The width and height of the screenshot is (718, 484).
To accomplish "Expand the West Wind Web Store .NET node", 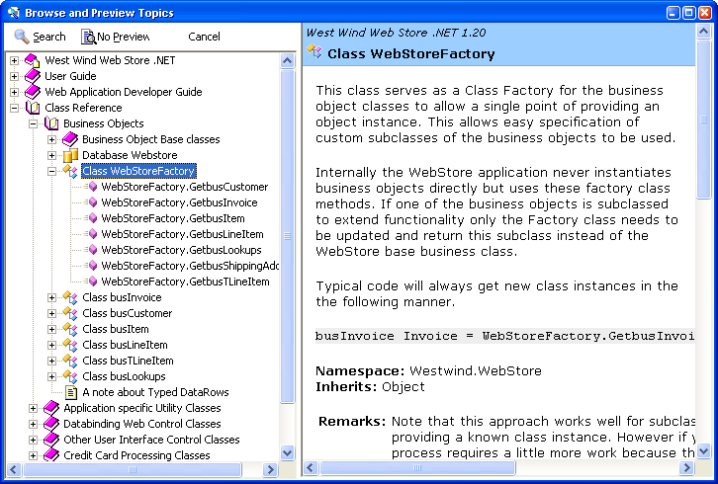I will (14, 60).
